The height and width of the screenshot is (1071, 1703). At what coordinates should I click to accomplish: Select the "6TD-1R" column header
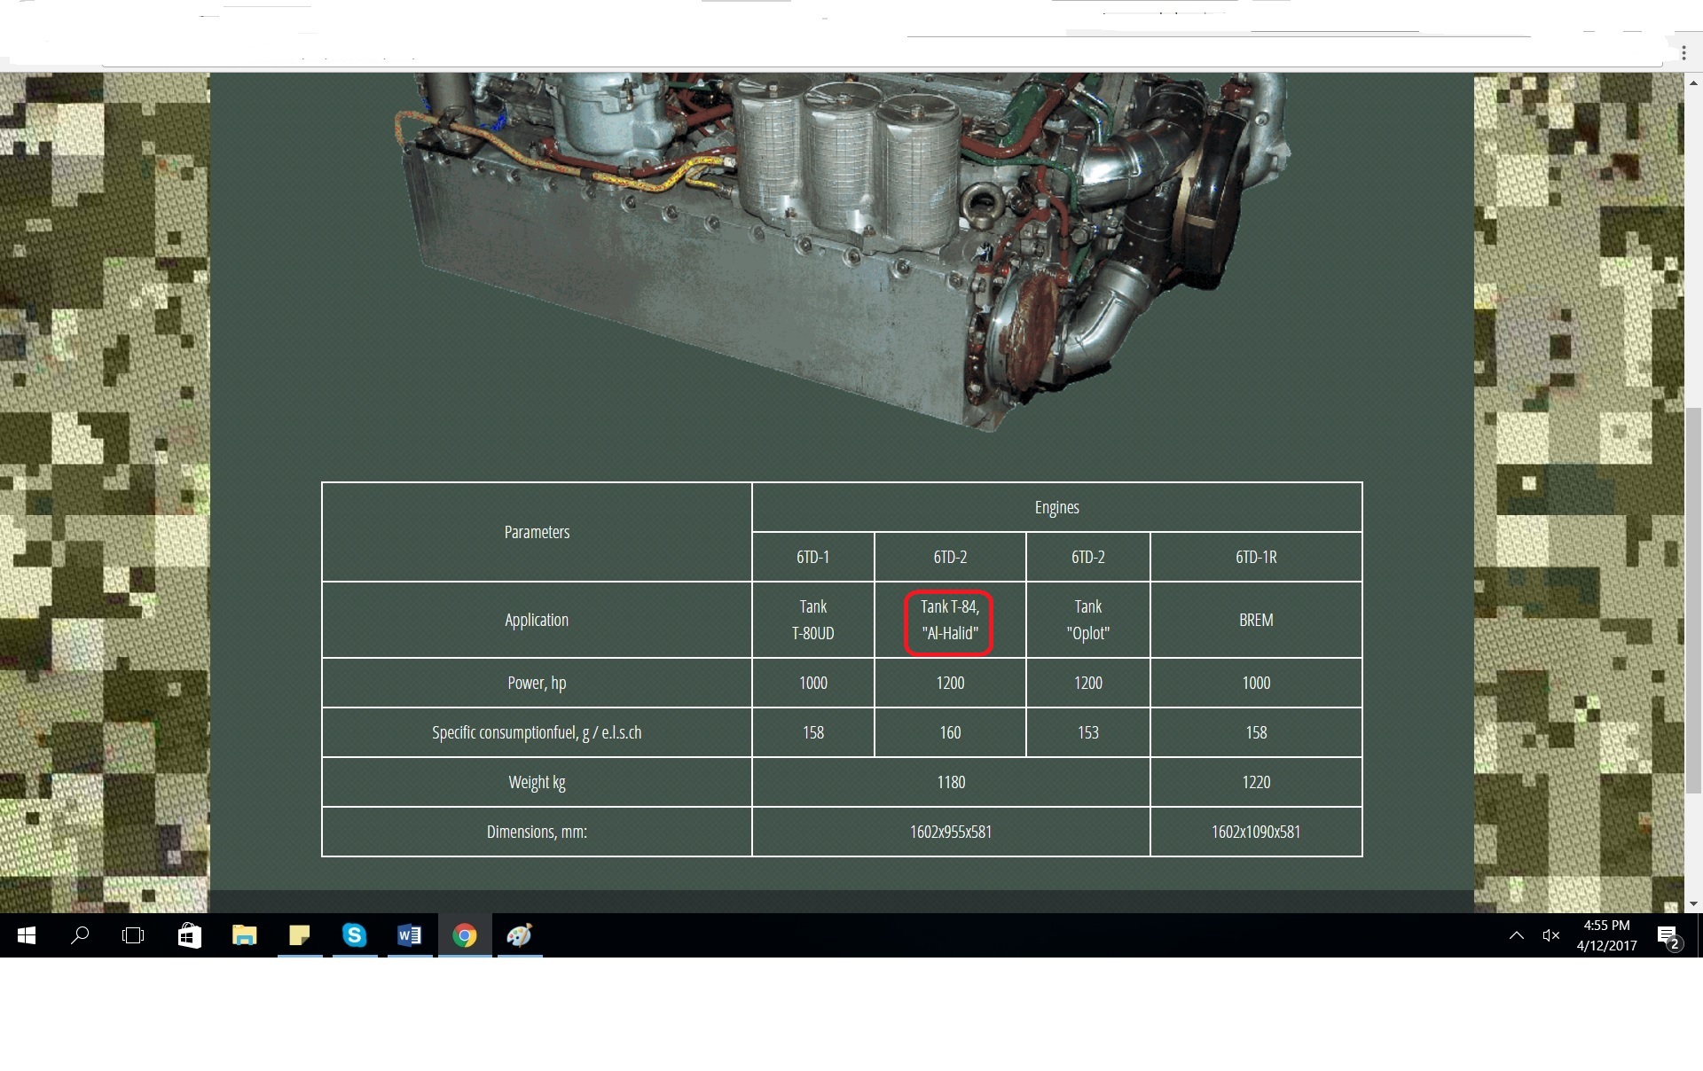(1256, 557)
